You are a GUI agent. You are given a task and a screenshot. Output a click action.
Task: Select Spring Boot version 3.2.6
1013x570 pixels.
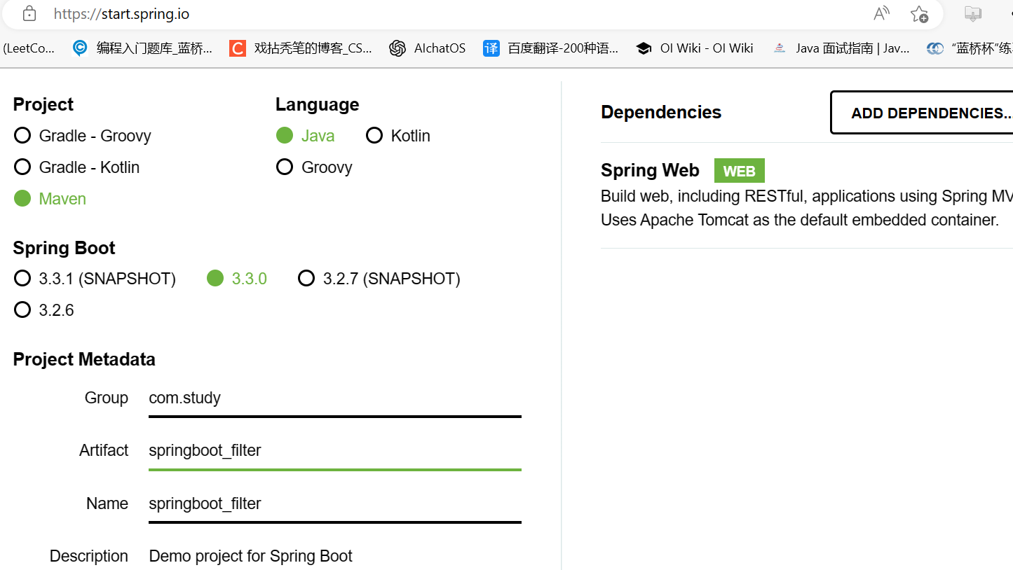pos(22,310)
